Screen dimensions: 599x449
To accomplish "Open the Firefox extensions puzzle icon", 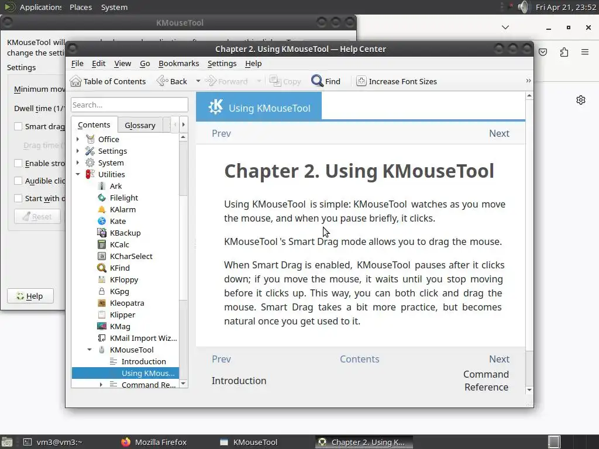I will [x=564, y=52].
